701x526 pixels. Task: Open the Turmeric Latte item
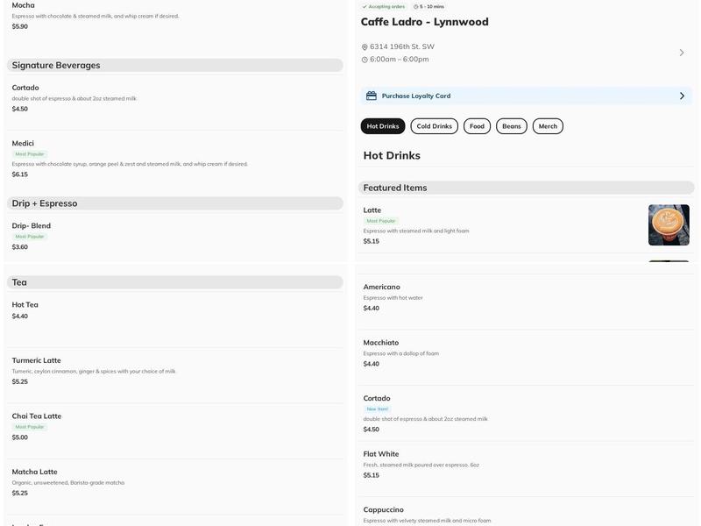click(x=37, y=360)
